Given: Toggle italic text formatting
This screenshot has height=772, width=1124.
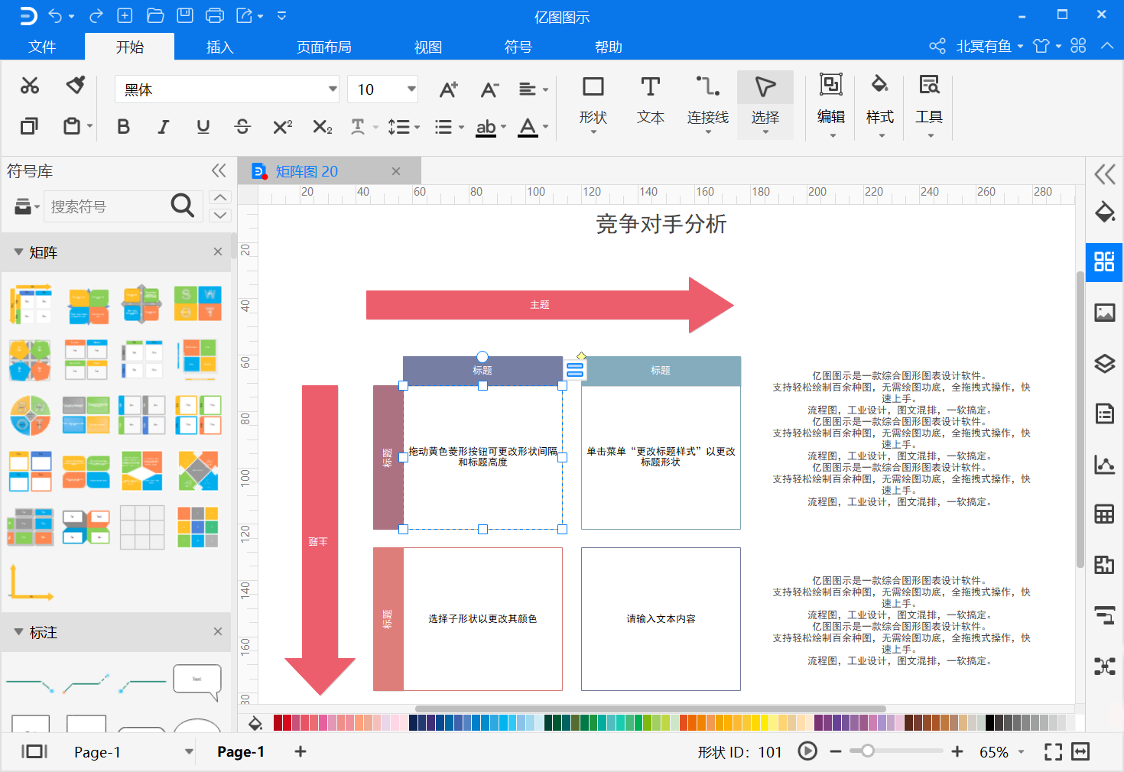Looking at the screenshot, I should point(163,127).
